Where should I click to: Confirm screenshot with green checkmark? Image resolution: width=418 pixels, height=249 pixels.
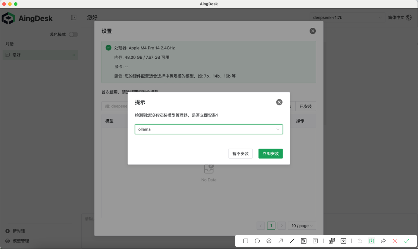click(406, 241)
